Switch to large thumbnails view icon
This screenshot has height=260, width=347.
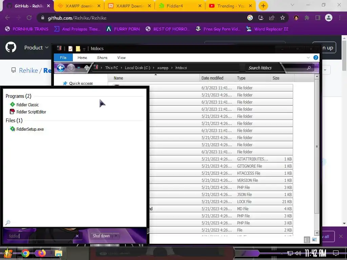(314, 240)
